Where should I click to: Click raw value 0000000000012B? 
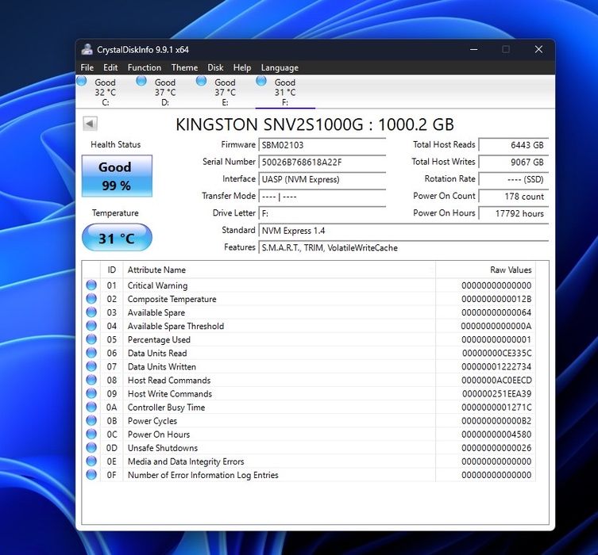pyautogui.click(x=496, y=299)
